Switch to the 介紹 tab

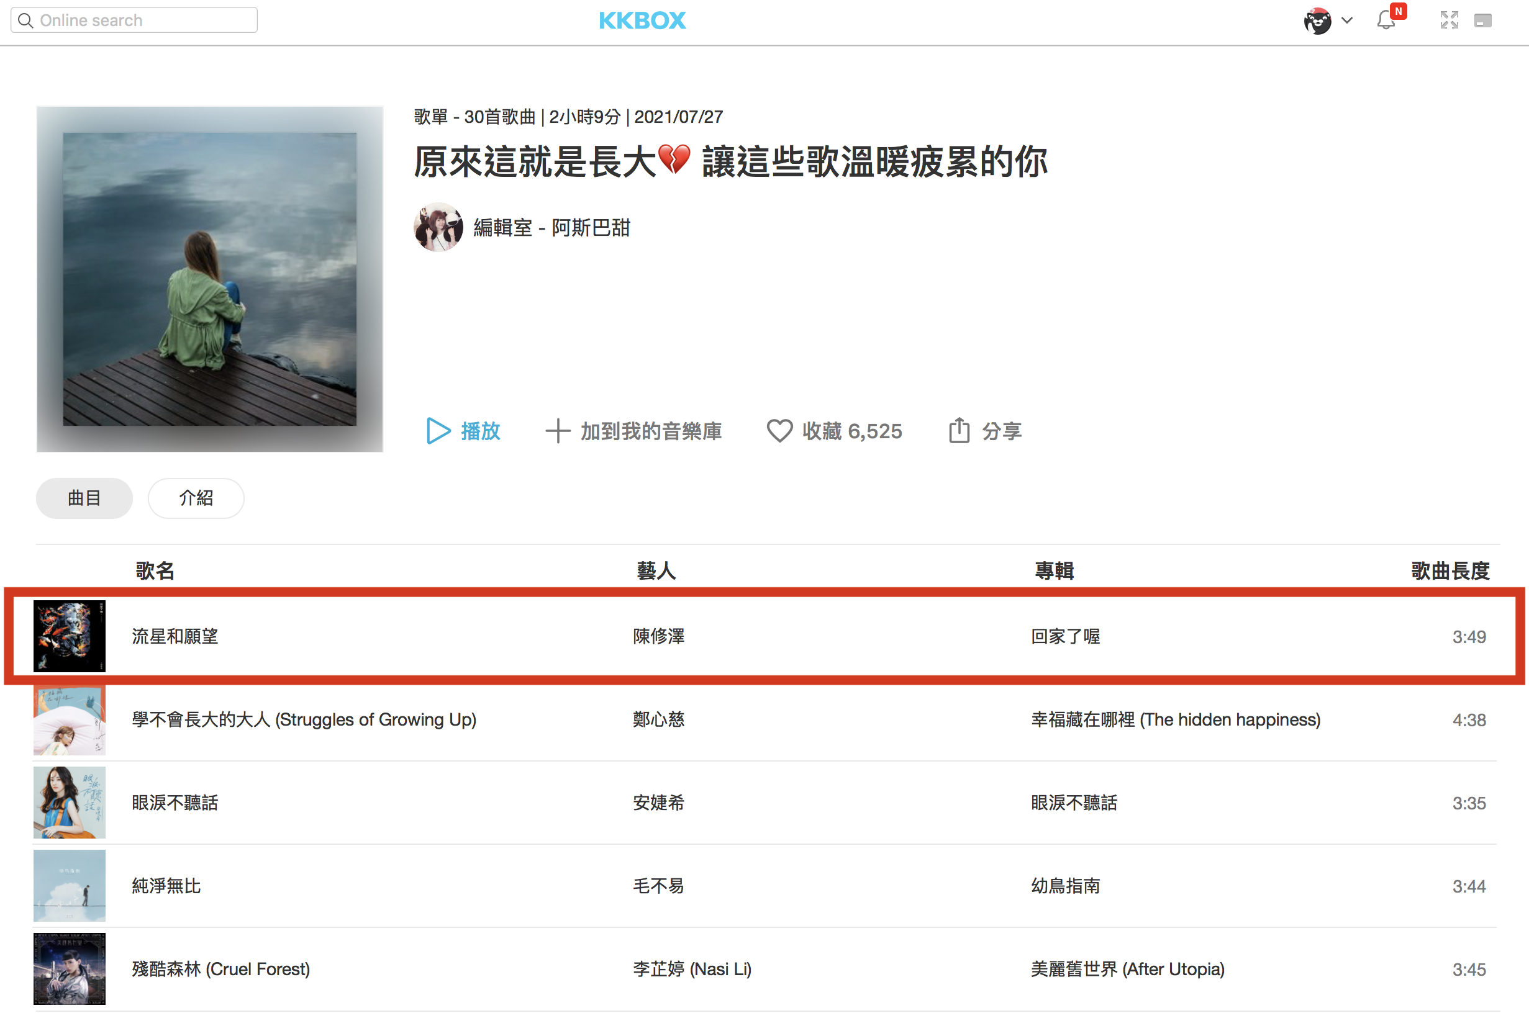[x=196, y=498]
